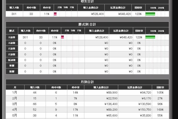Click the ¥528,400 purchase total in 収支合計
The image size is (178, 119).
pyautogui.click(x=95, y=14)
